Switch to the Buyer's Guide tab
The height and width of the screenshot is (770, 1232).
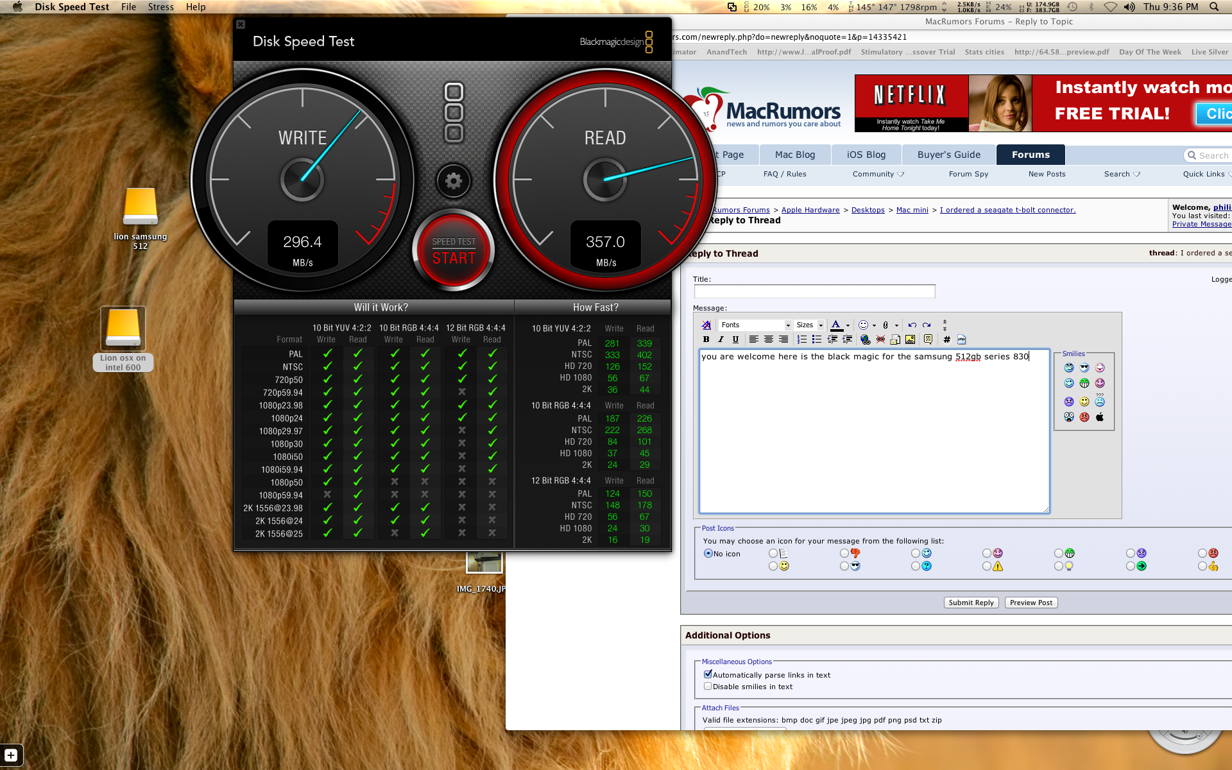coord(948,155)
